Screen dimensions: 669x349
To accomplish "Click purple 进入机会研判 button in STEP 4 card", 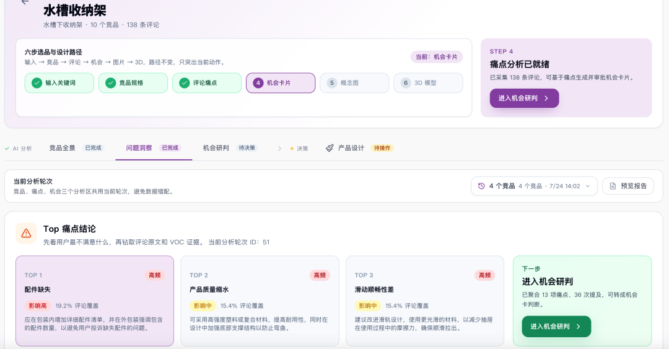I will (x=525, y=98).
